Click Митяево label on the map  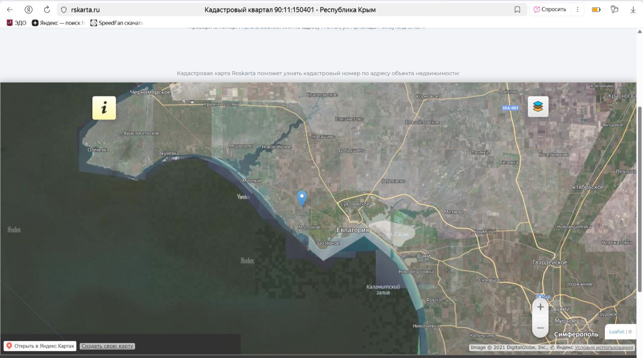click(x=454, y=212)
